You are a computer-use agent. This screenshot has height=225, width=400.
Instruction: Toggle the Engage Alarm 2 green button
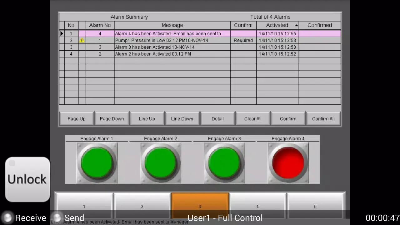click(161, 163)
